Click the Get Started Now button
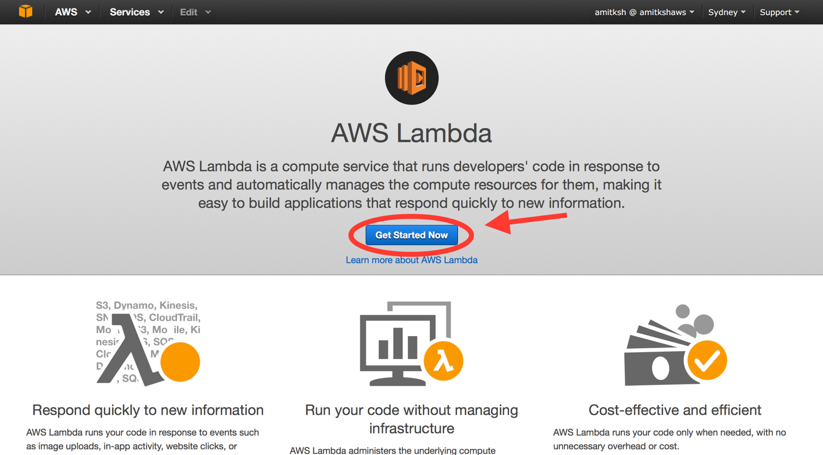Image resolution: width=823 pixels, height=455 pixels. tap(411, 235)
